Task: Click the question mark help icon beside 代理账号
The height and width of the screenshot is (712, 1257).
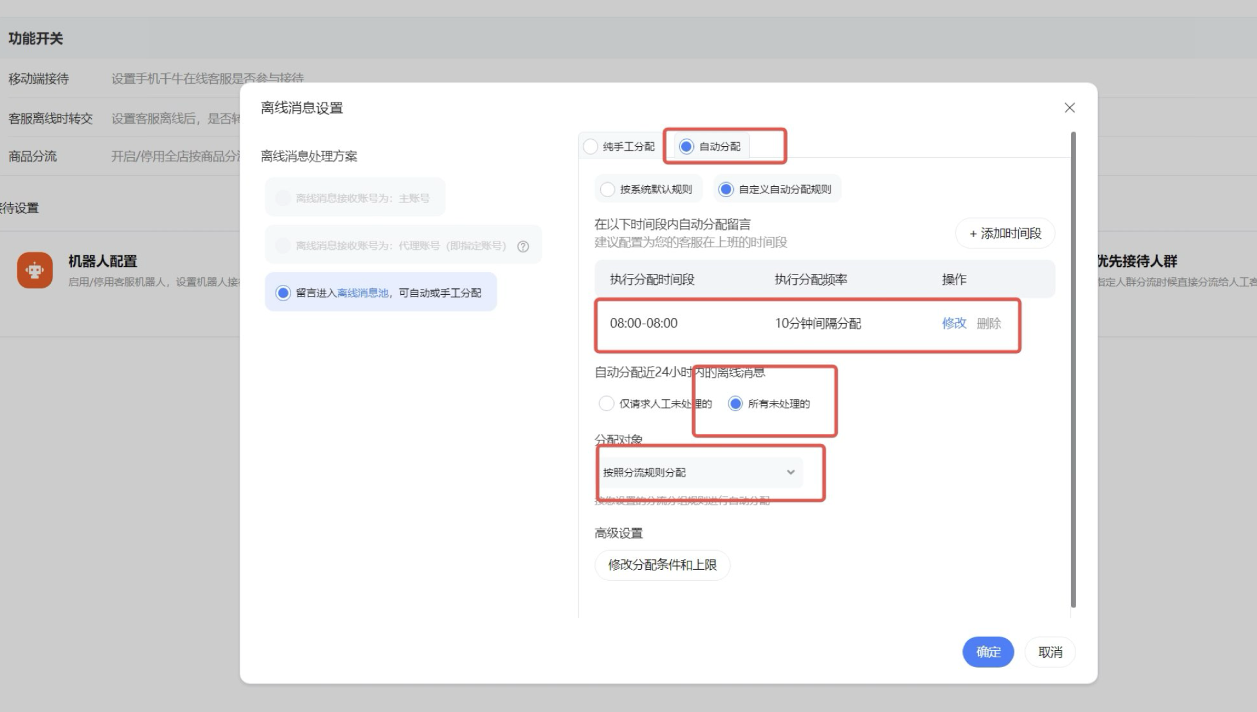Action: (523, 247)
